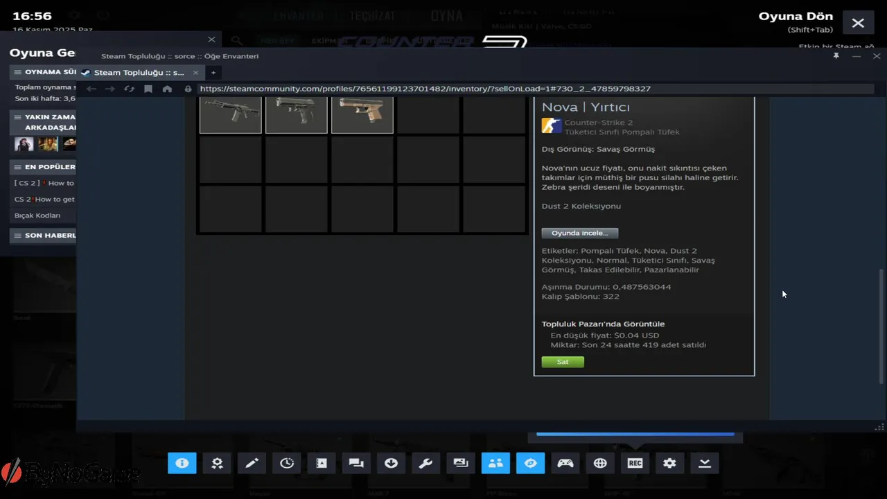
Task: Open the achievements ribbon icon in the overlay bar
Action: (217, 463)
